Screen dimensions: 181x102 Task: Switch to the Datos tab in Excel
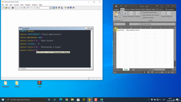pyautogui.click(x=143, y=9)
